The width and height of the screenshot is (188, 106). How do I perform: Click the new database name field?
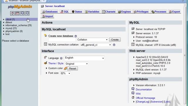point(62,40)
